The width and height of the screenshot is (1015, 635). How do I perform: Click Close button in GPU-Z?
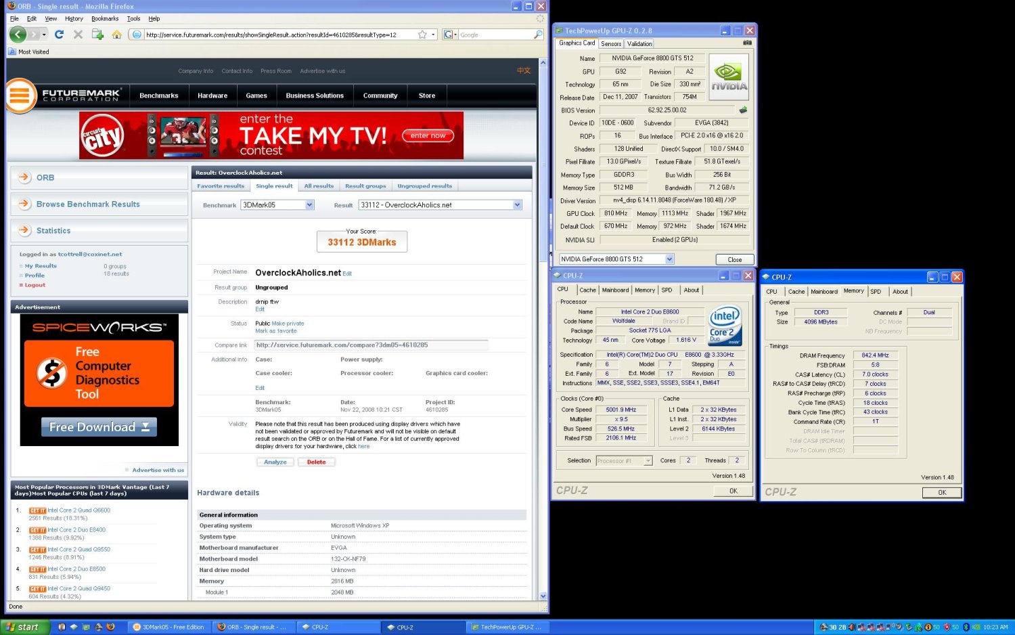735,259
